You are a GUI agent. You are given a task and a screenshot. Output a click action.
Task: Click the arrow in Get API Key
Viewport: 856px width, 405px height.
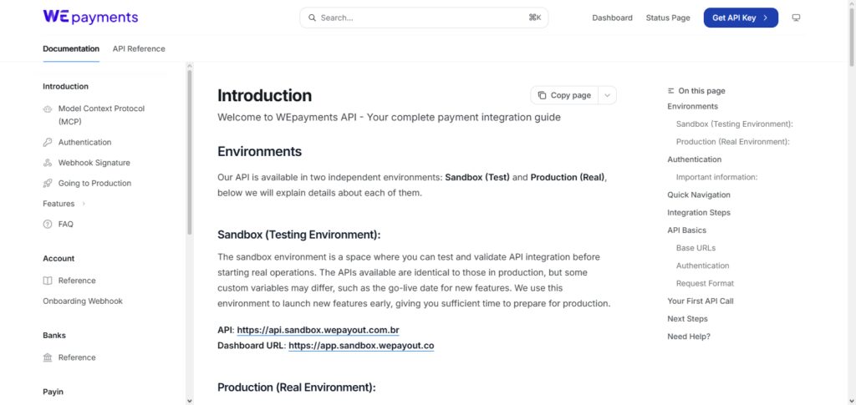click(x=766, y=18)
